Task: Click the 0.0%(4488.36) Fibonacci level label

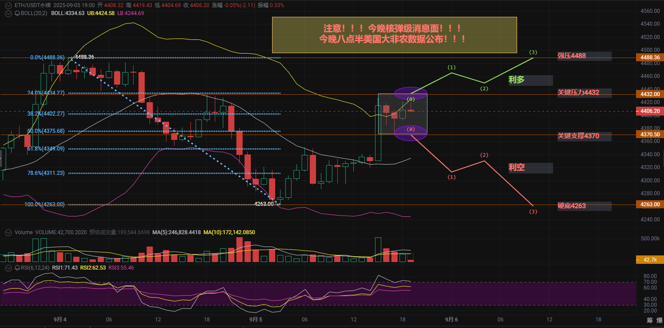Action: pyautogui.click(x=47, y=58)
